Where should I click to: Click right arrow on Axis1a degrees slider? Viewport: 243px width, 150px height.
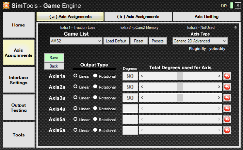pyautogui.click(x=219, y=76)
